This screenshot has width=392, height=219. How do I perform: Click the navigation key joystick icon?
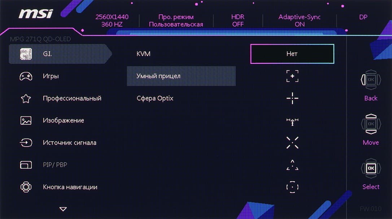coord(26,187)
